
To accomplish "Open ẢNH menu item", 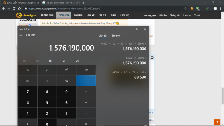I will point(113,15).
